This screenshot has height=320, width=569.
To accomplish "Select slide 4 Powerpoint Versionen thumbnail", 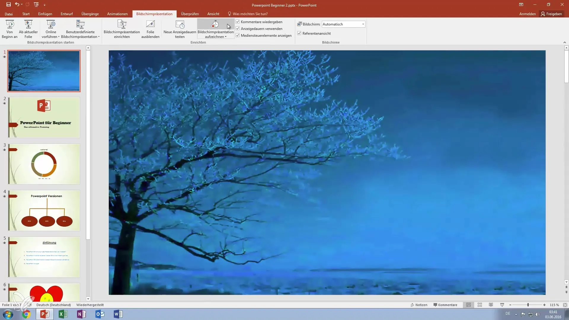I will point(44,210).
